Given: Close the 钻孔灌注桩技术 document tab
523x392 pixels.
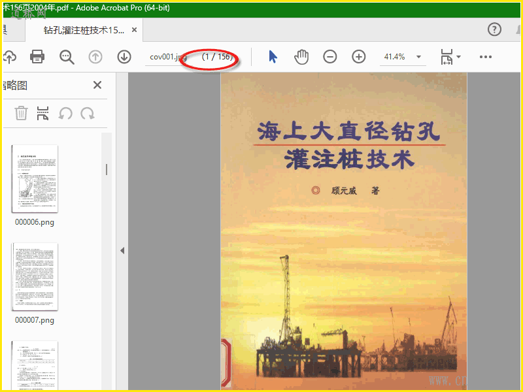Looking at the screenshot, I should tap(134, 30).
